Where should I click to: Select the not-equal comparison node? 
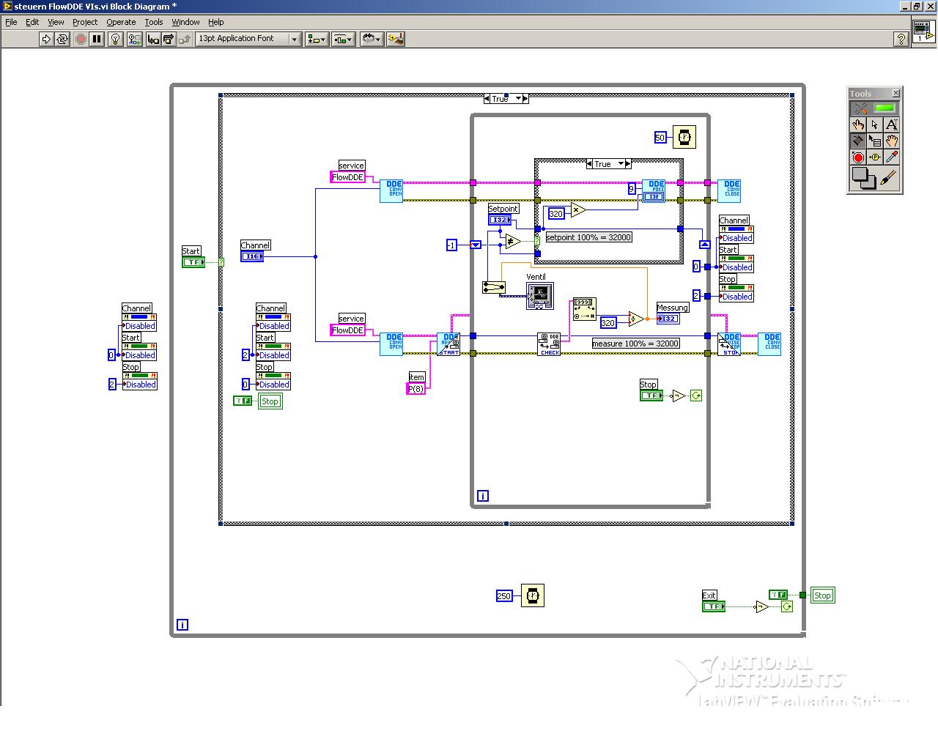click(x=513, y=241)
